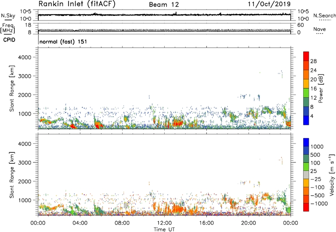The width and height of the screenshot is (336, 232).
Task: Click the "12" power colorbar label
Action: click(x=313, y=98)
